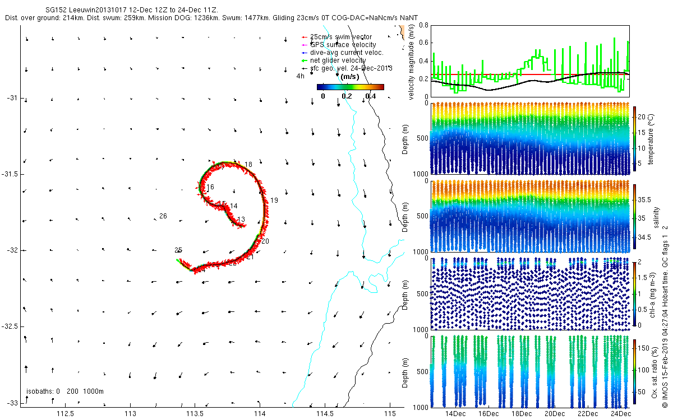Click the '0.6' velocity magnitude tick
The image size is (673, 420).
[423, 43]
